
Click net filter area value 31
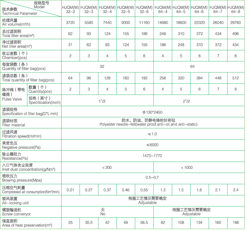coord(70,45)
